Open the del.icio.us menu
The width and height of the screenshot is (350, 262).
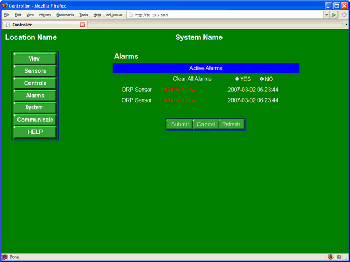point(115,15)
